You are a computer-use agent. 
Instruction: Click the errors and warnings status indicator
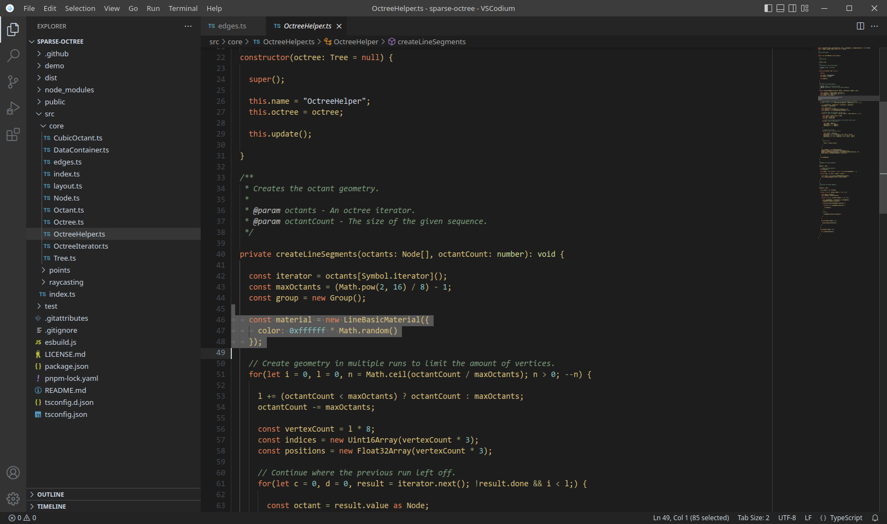(x=22, y=518)
